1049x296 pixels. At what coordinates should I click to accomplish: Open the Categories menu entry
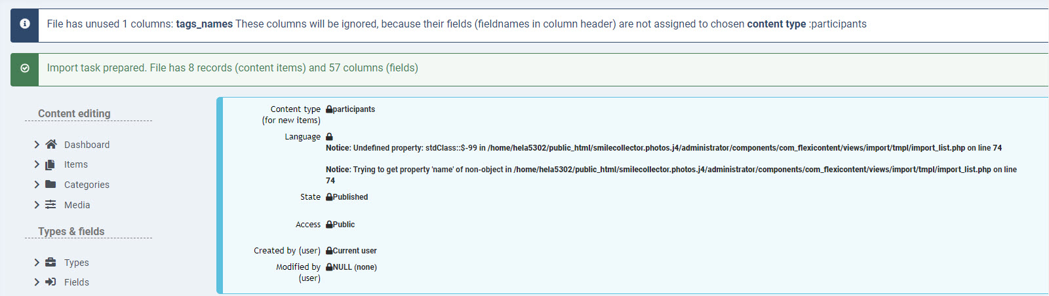click(87, 185)
